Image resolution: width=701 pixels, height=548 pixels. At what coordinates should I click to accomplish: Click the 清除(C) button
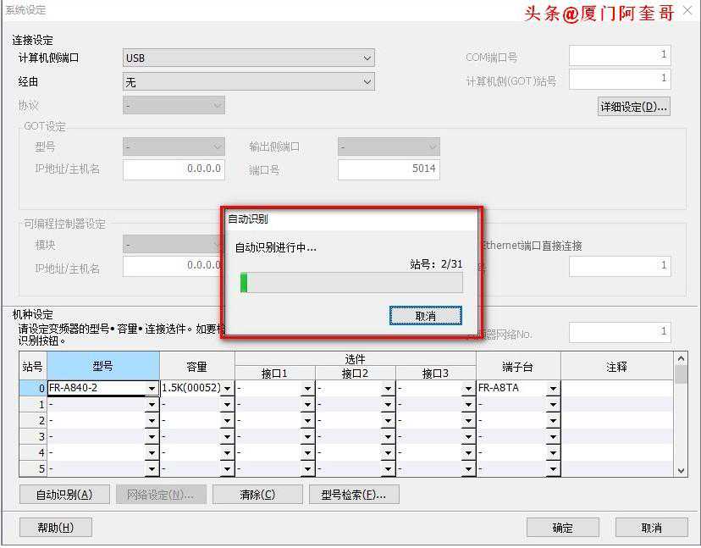[257, 495]
